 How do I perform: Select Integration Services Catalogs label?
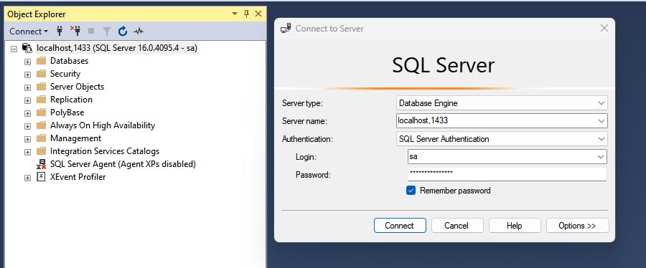105,151
